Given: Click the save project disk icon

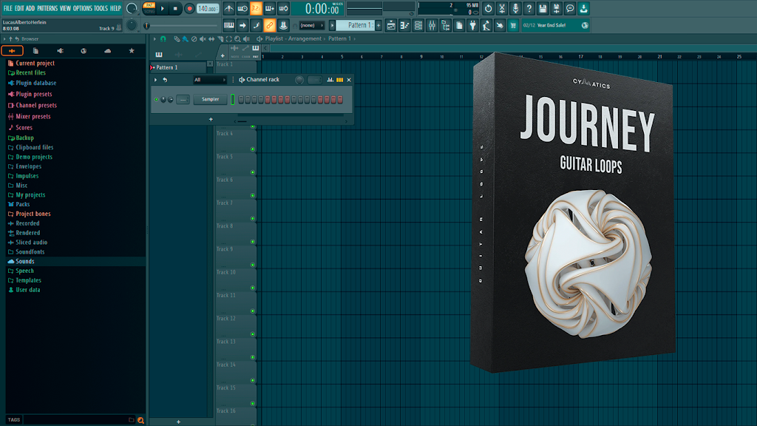Looking at the screenshot, I should coord(543,8).
